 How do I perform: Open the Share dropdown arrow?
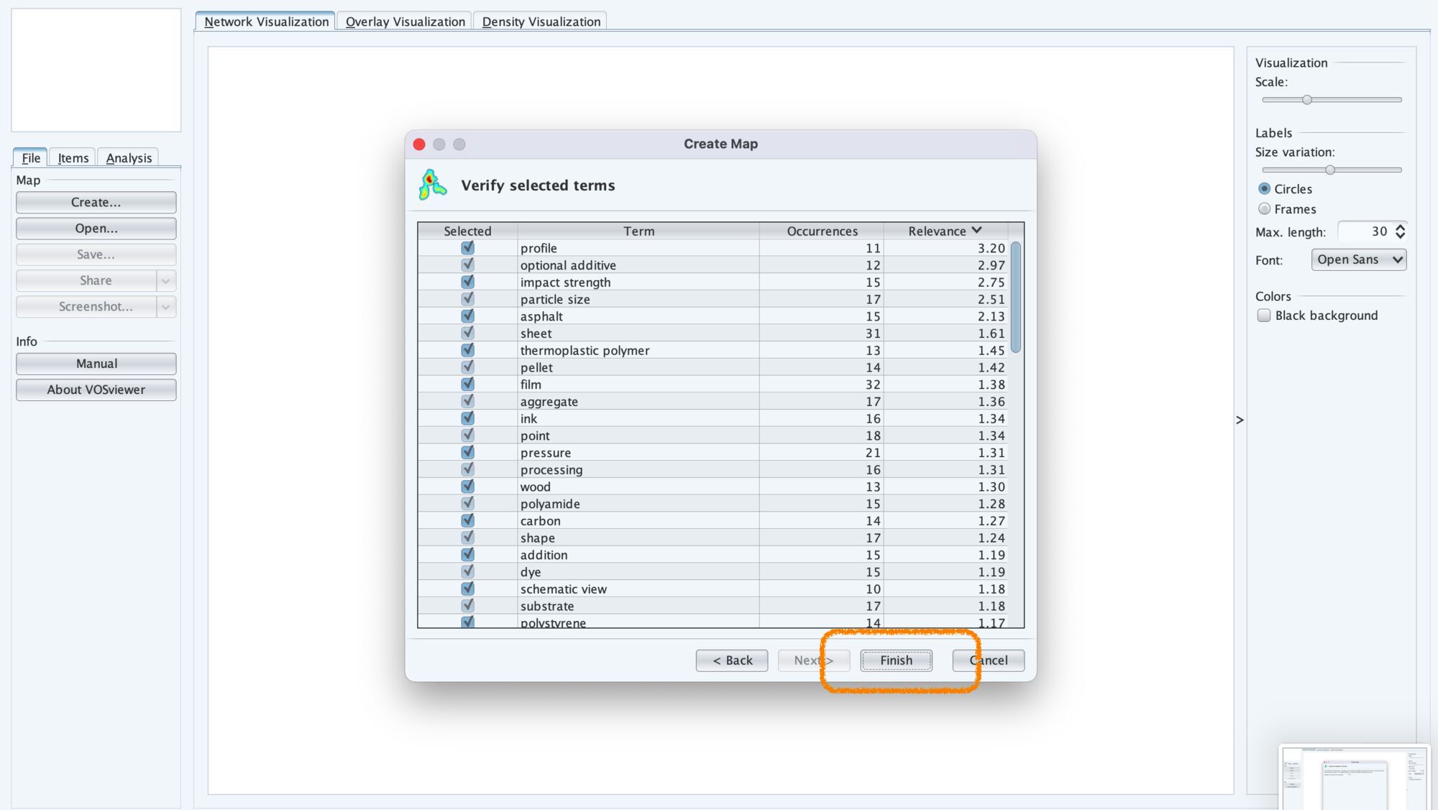[166, 280]
